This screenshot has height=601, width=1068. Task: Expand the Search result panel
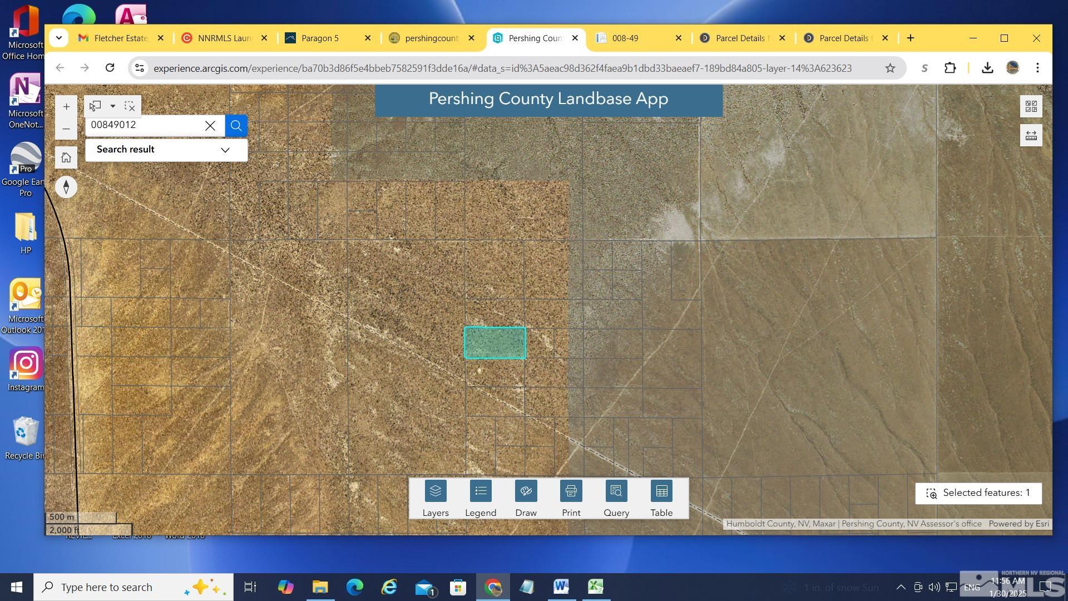coord(225,150)
